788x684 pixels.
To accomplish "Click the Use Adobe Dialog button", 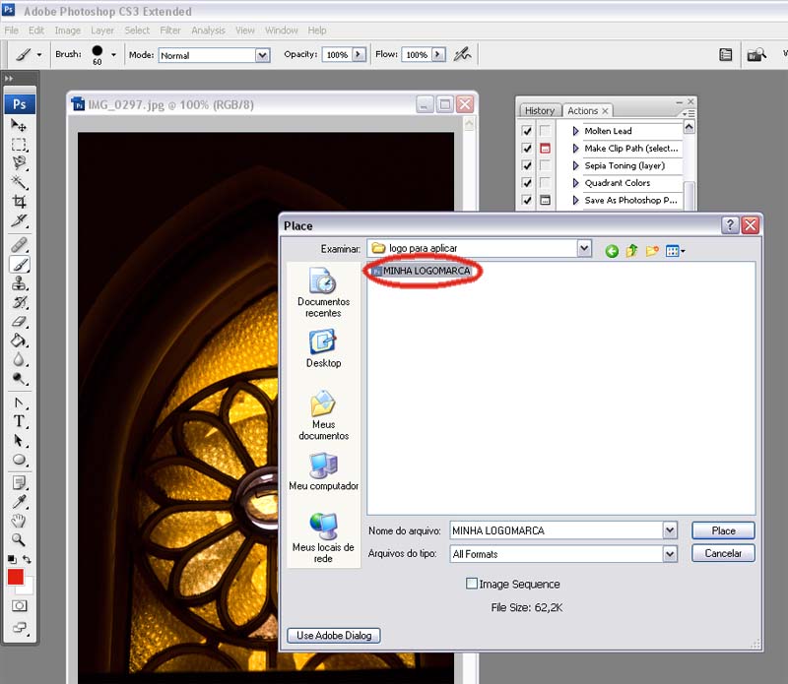I will pos(334,635).
